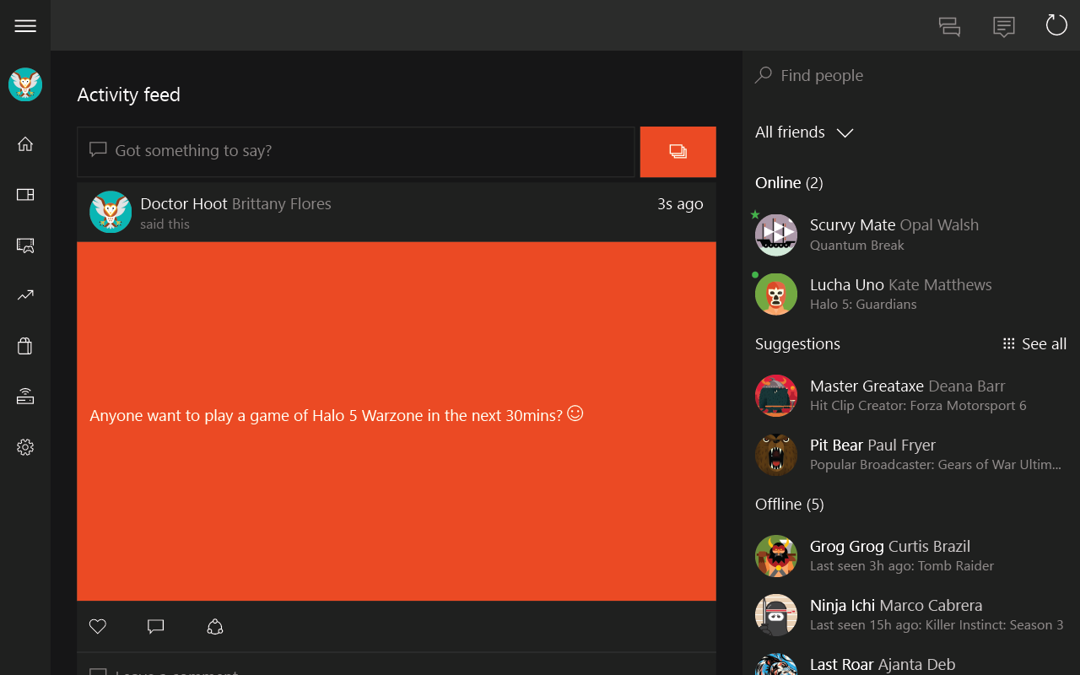The height and width of the screenshot is (675, 1080).
Task: Open the Game DVR captures icon
Action: pyautogui.click(x=24, y=245)
